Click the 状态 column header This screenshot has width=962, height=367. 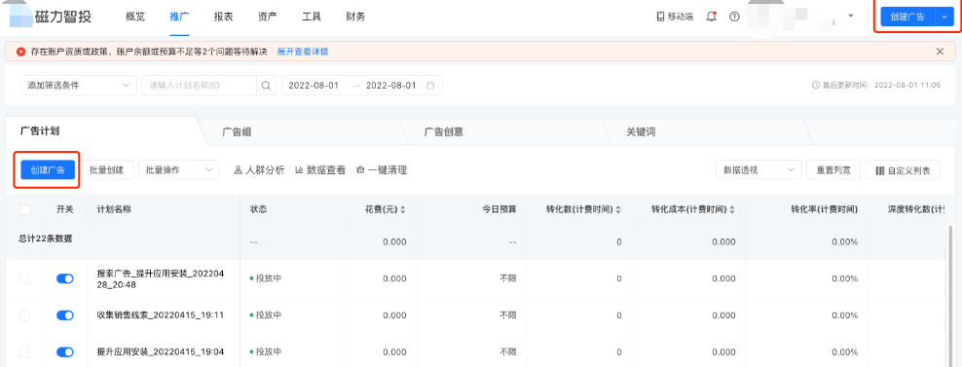[258, 210]
